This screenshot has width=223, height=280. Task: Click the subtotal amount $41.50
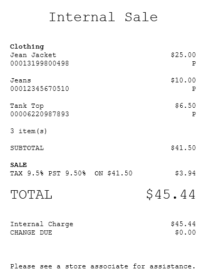click(183, 148)
